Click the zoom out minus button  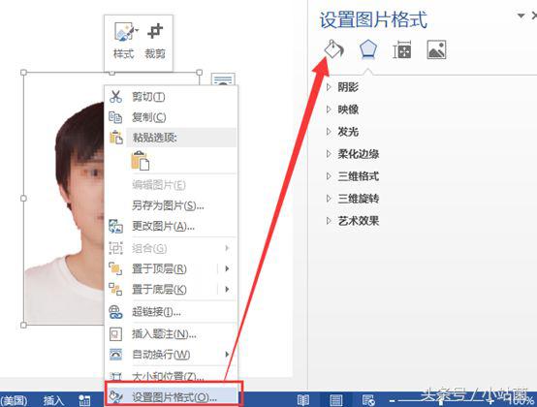coord(393,400)
